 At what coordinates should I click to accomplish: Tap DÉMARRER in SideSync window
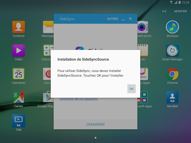pyautogui.click(x=95, y=124)
